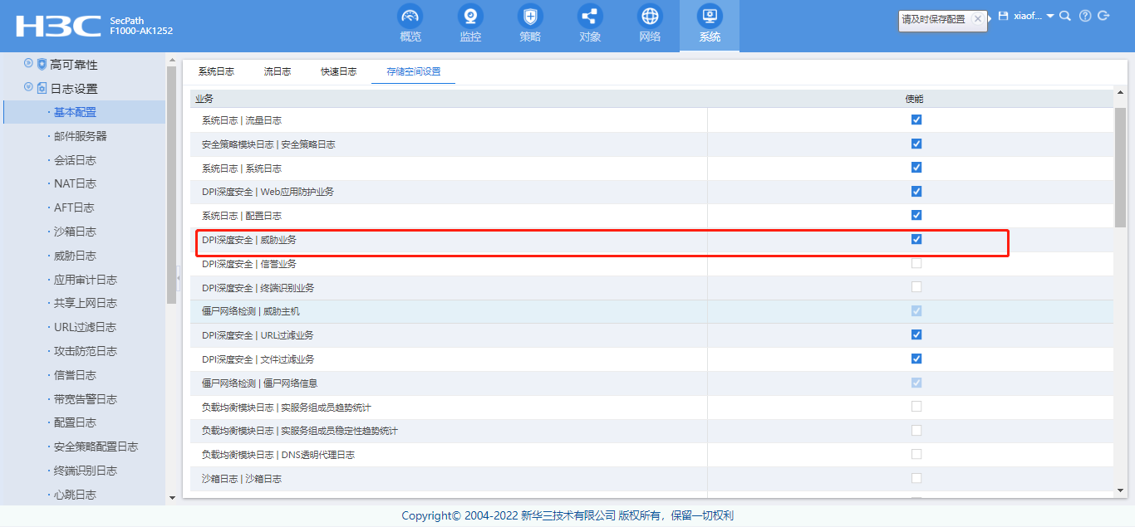
Task: Open 应用审计日志 in sidebar
Action: pyautogui.click(x=86, y=280)
